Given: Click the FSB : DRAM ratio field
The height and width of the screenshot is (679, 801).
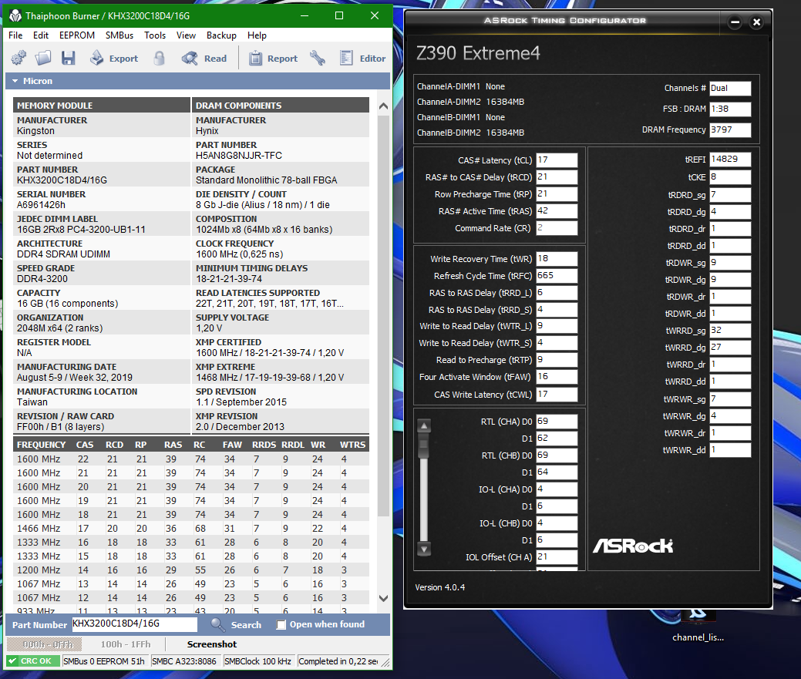Looking at the screenshot, I should coord(730,109).
